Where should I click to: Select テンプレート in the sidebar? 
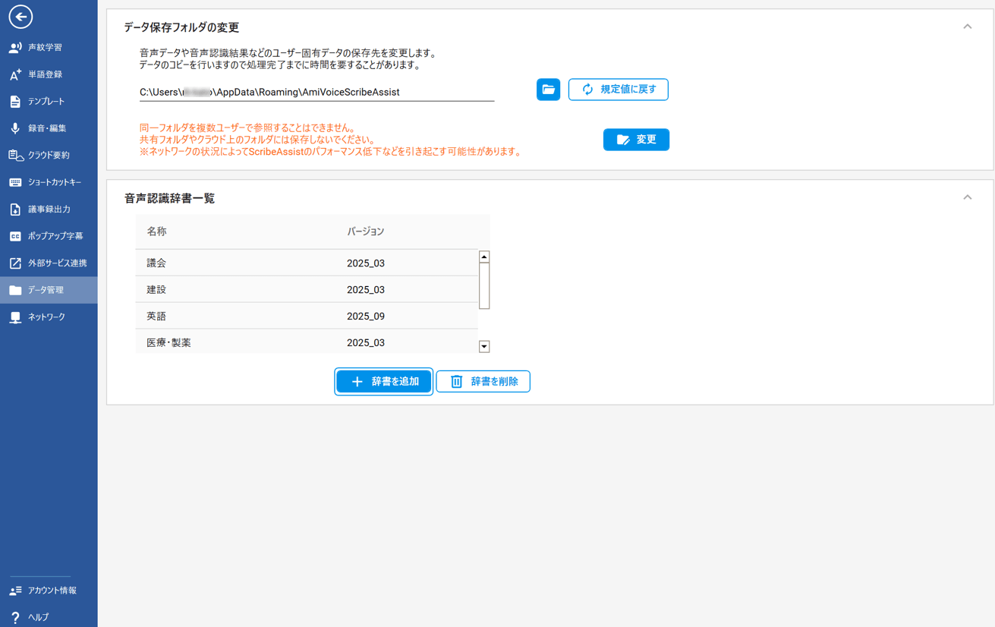click(46, 102)
